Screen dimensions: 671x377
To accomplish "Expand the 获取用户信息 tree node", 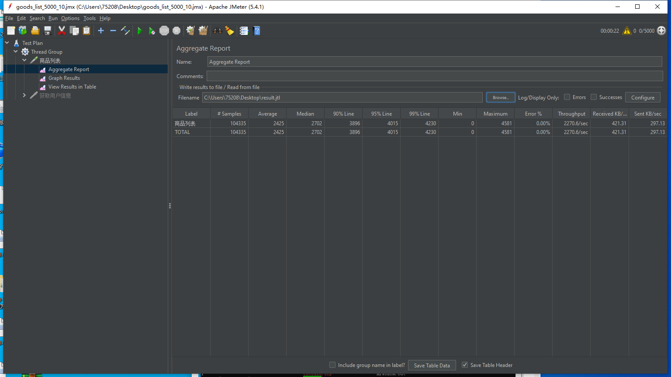I will (24, 95).
